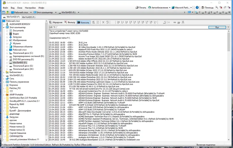Screen dimensions: 233x148
Task: Click the level 1 expand icon
Action: pos(122,22)
